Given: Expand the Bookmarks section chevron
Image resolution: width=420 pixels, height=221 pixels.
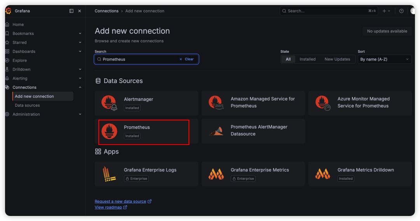Looking at the screenshot, I should pyautogui.click(x=80, y=33).
